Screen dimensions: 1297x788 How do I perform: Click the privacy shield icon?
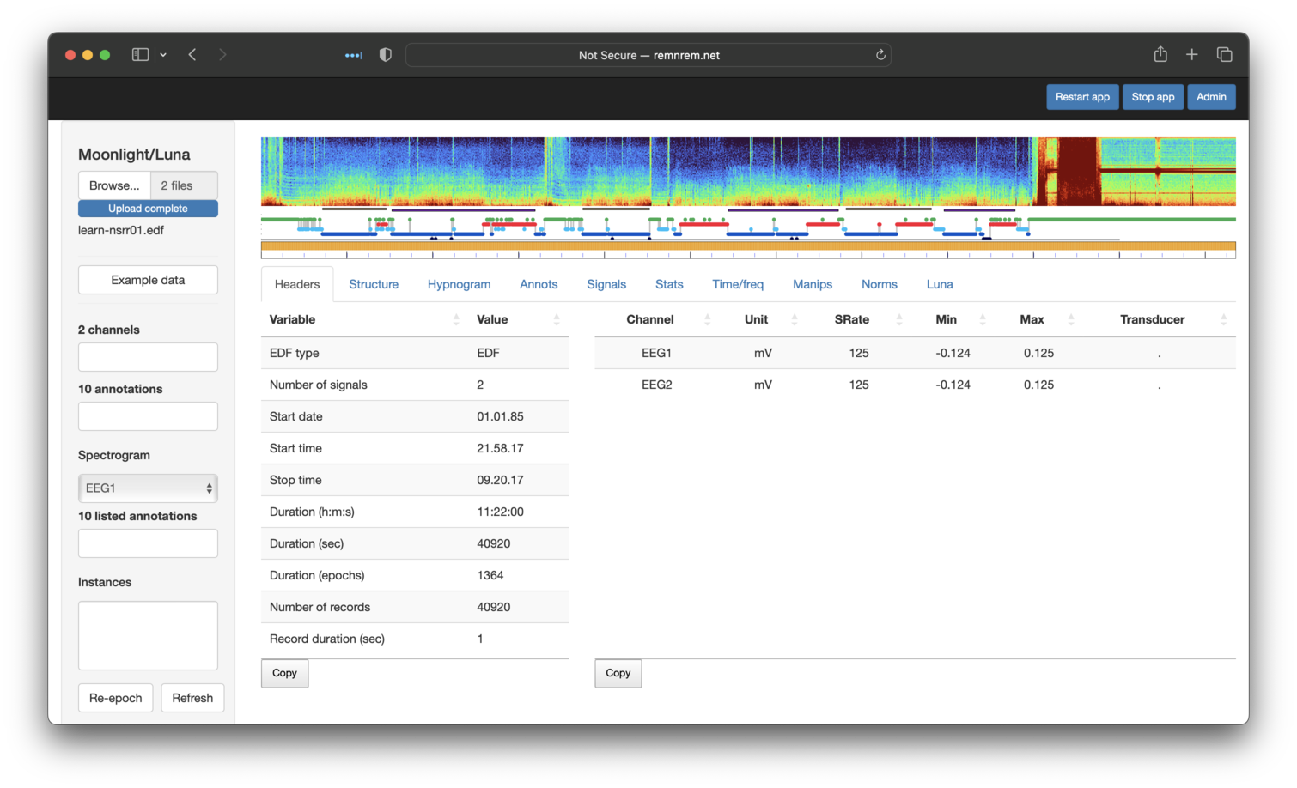(x=386, y=55)
